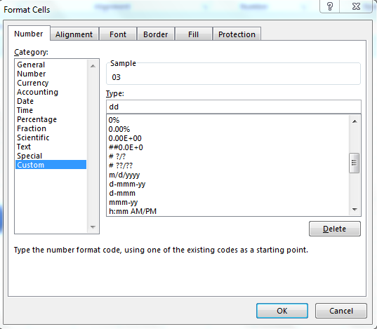Viewport: 377px width, 329px height.
Task: Choose the 0.00E+00 format code
Action: coord(228,138)
